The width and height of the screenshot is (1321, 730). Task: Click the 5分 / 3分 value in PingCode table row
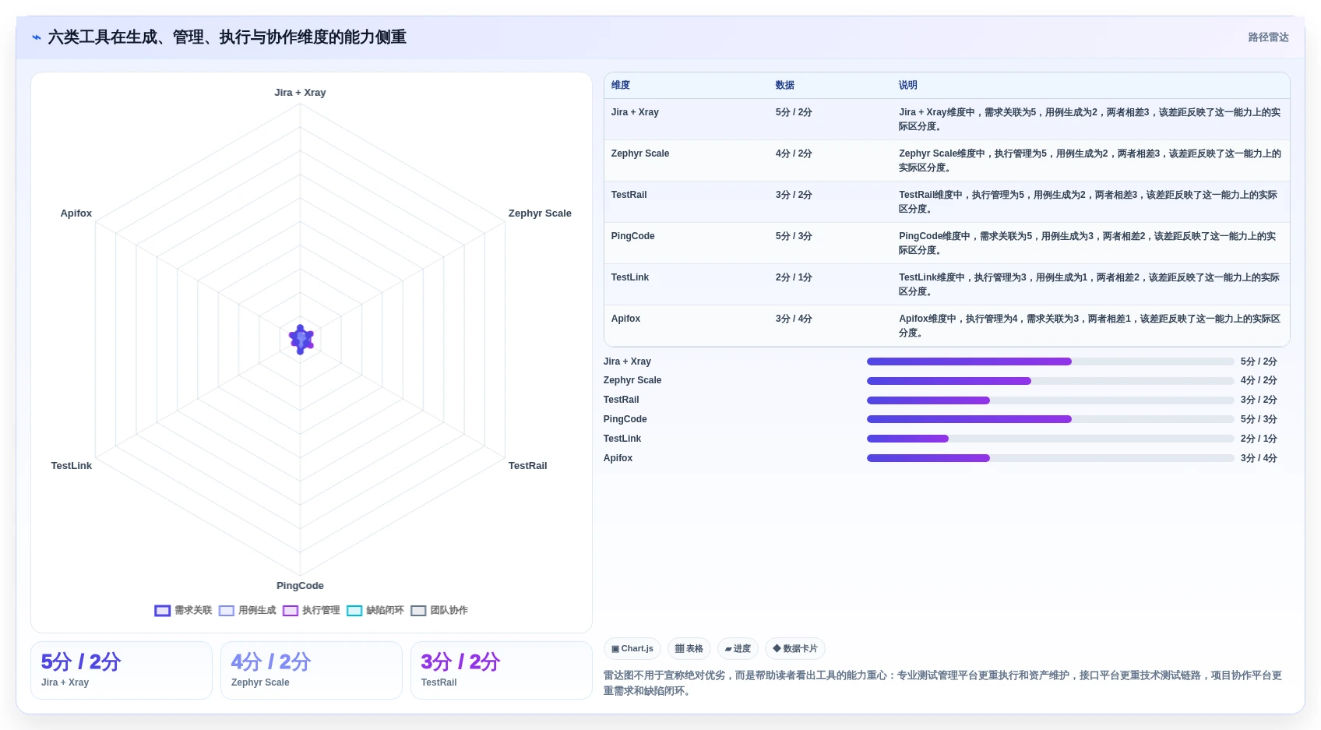[794, 236]
